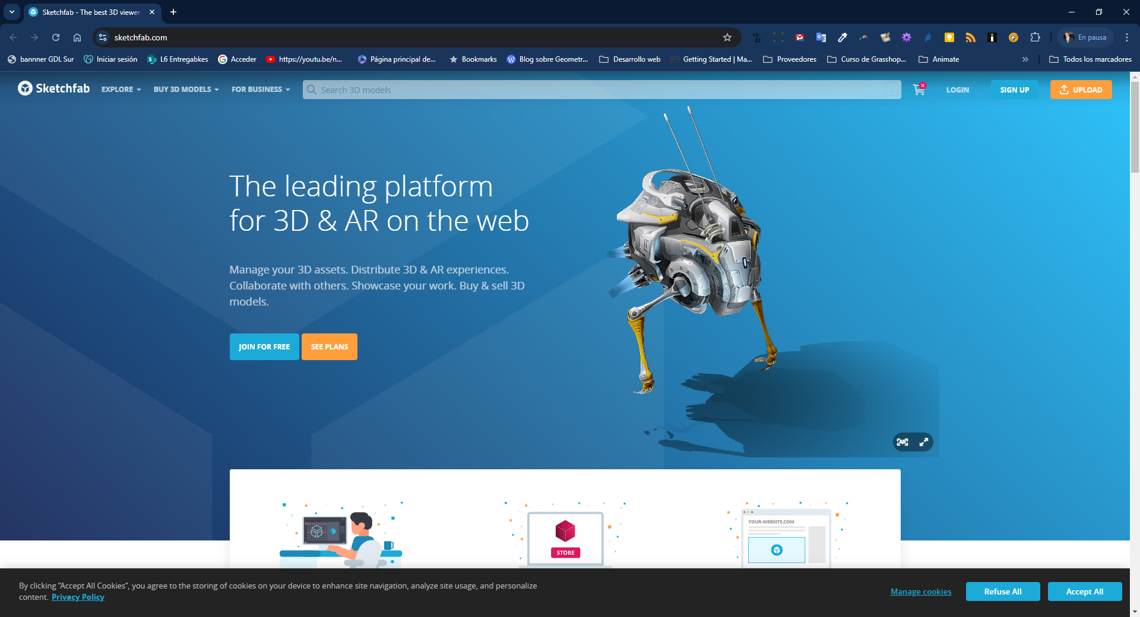
Task: Open the Curso de Grasshop... bookmark folder
Action: (x=867, y=59)
